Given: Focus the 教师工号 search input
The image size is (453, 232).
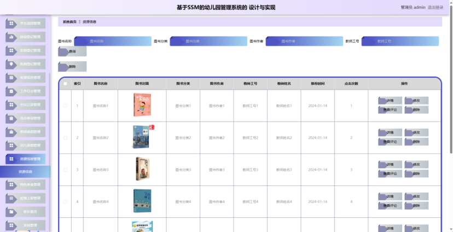Looking at the screenshot, I should tap(400, 42).
